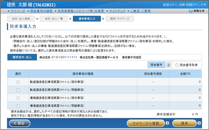The height and width of the screenshot is (130, 209).
Task: Click the 選択会社・法人 label
Action: pos(22,57)
